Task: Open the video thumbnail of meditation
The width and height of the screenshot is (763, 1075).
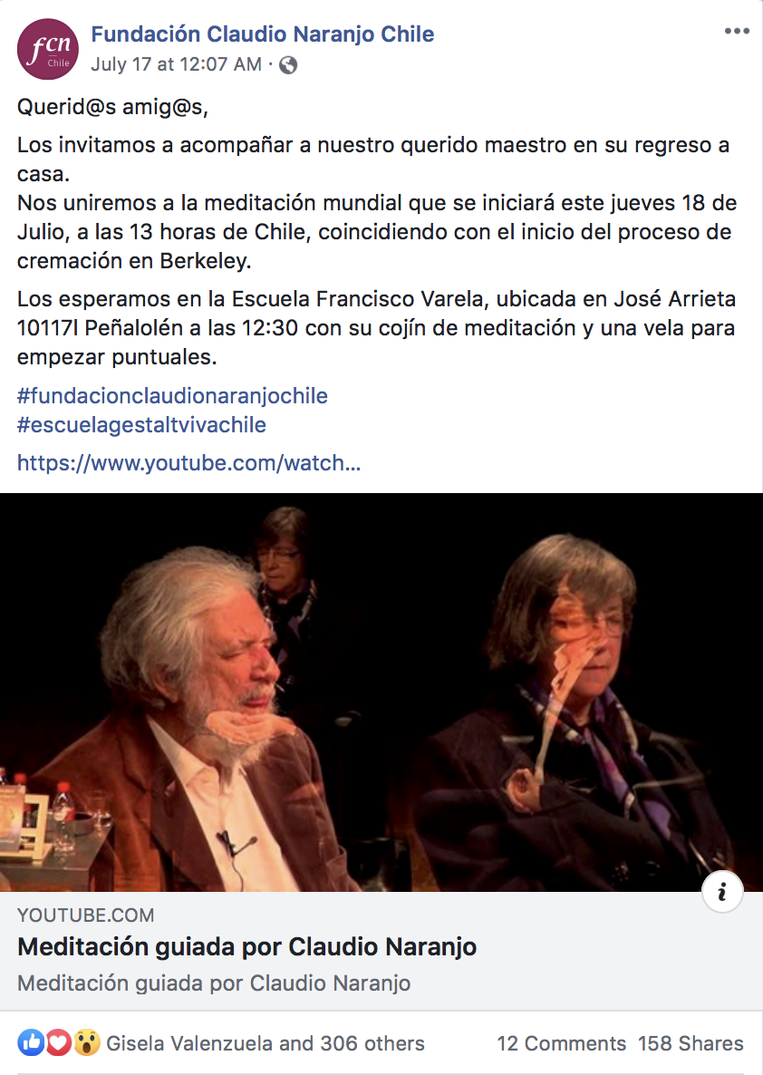Action: tap(381, 692)
